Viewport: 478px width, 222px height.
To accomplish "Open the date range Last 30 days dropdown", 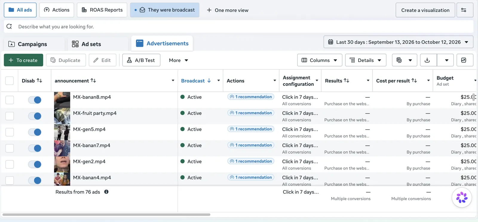I will pos(398,42).
